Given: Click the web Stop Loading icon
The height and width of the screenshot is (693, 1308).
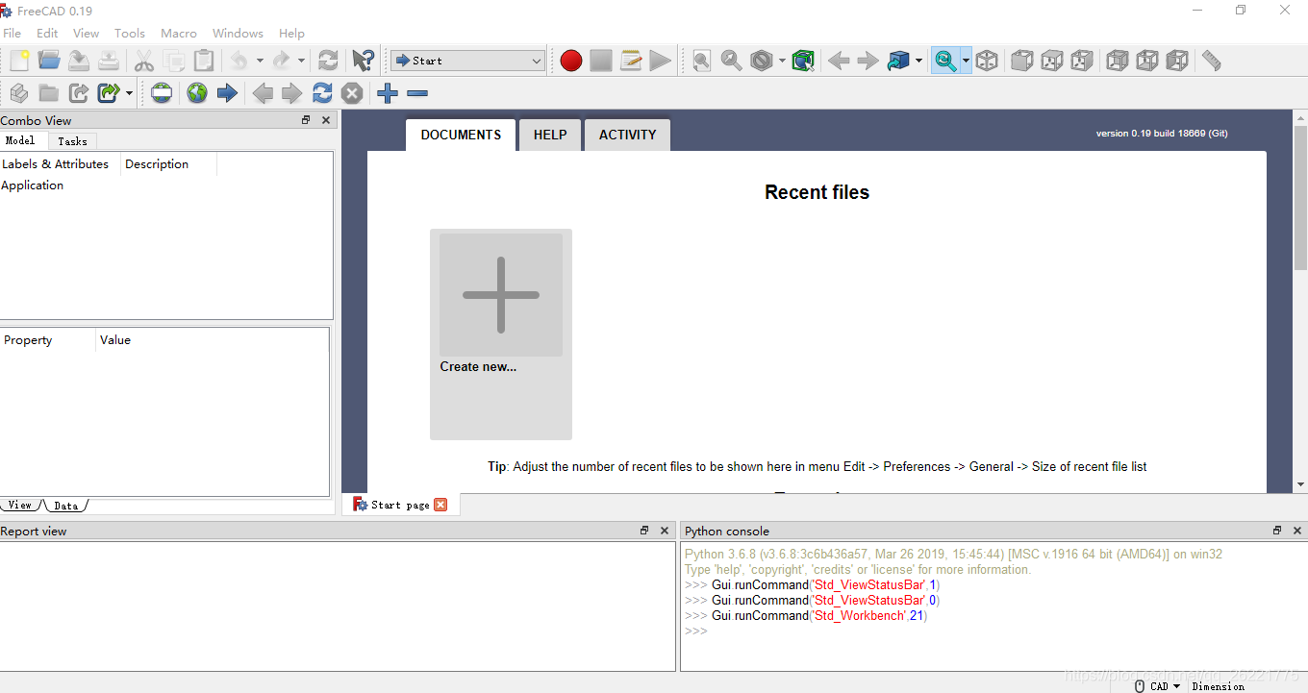Looking at the screenshot, I should coord(352,93).
